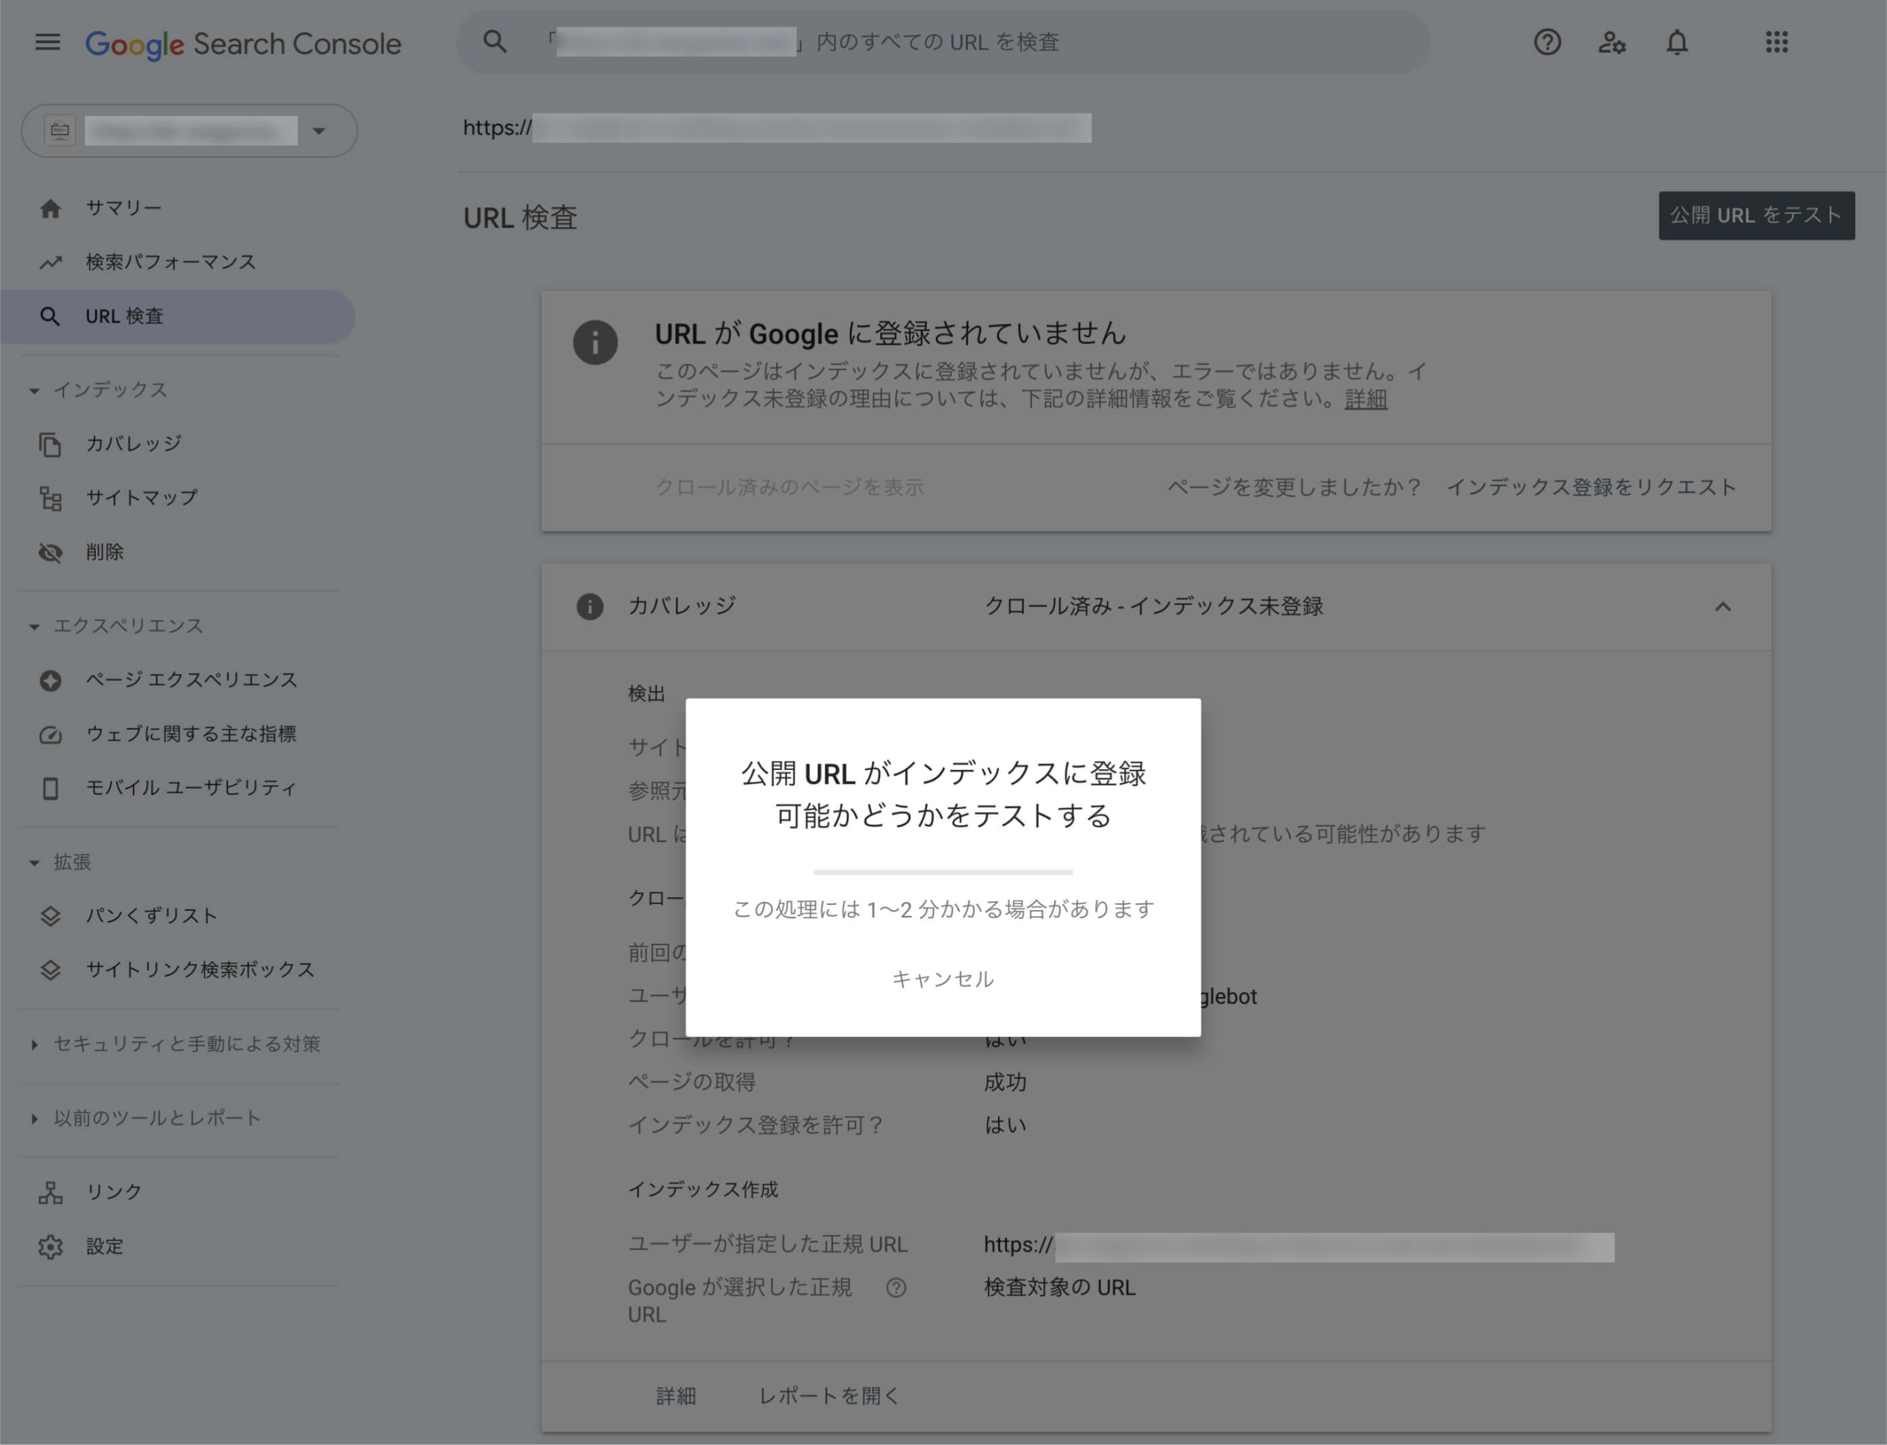
Task: Open the hamburger main menu
Action: click(47, 42)
